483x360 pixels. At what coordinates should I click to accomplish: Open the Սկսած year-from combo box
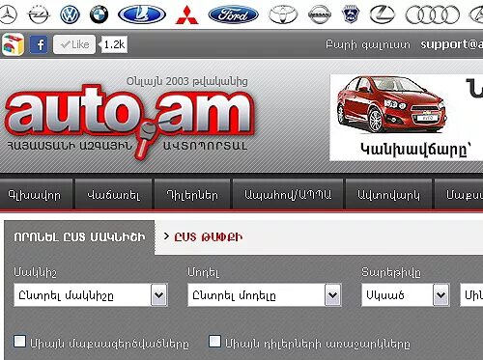pos(406,294)
